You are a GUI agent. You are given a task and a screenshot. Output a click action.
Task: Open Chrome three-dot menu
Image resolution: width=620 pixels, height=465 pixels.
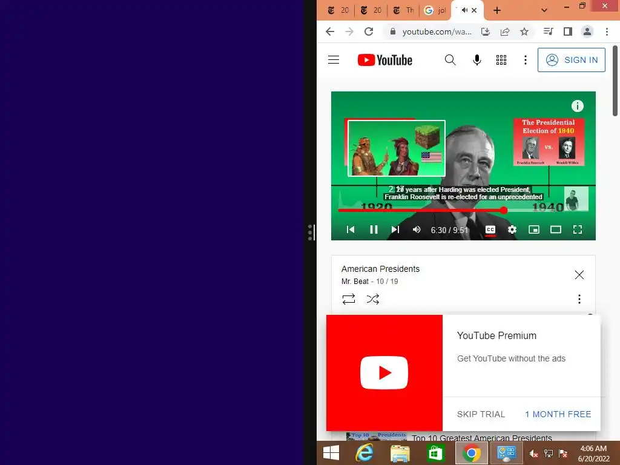(607, 31)
